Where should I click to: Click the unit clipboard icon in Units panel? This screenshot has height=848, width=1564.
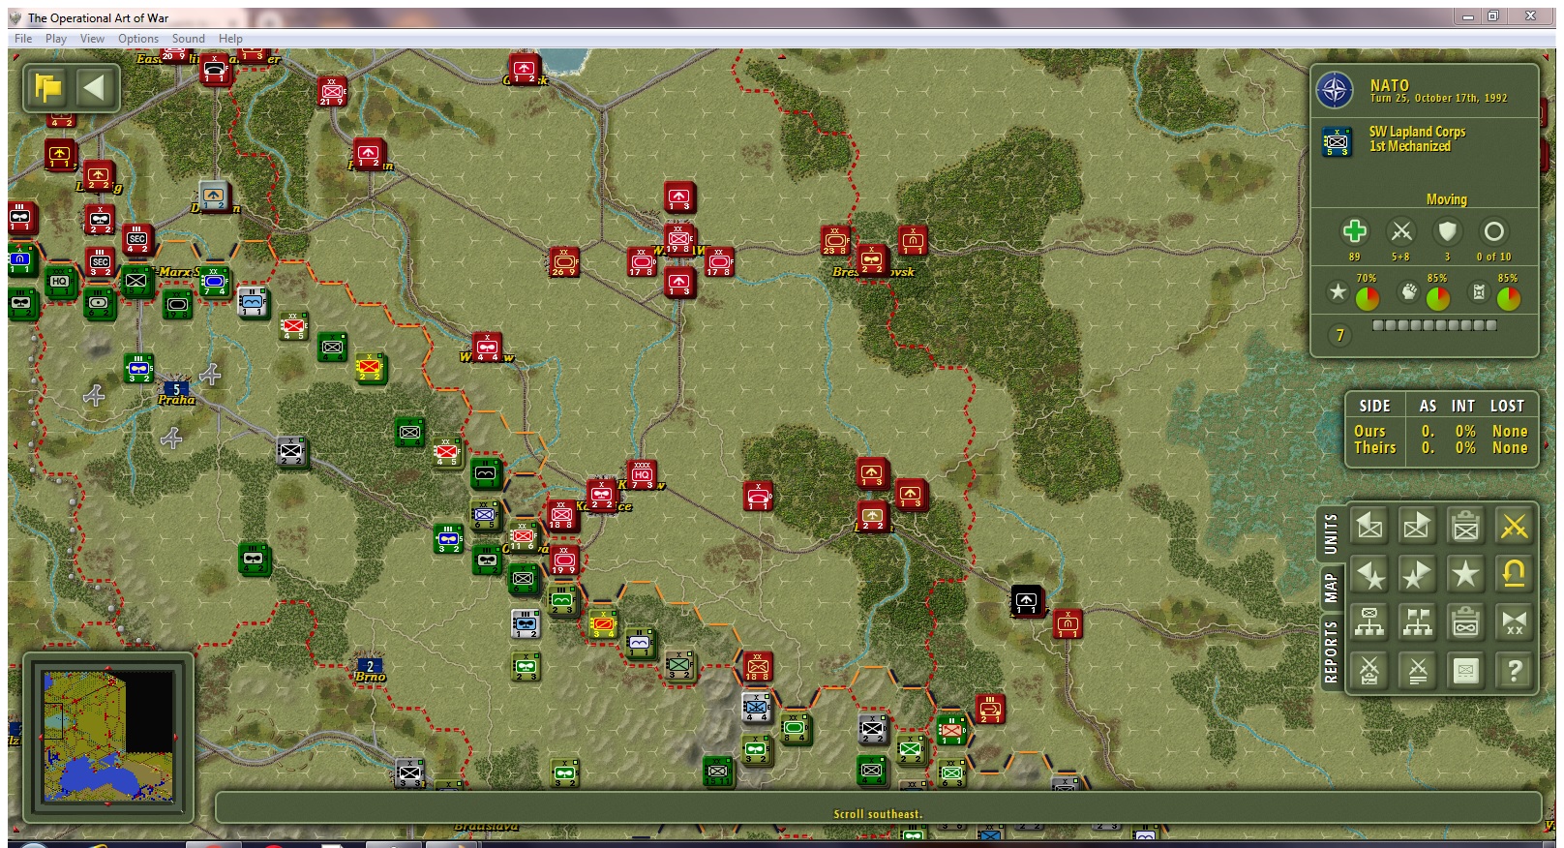pyautogui.click(x=1465, y=526)
